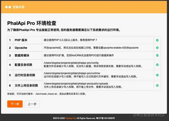The height and width of the screenshot is (121, 169).
Task: Select the 文件上传目录权限 row label
Action: click(26, 86)
